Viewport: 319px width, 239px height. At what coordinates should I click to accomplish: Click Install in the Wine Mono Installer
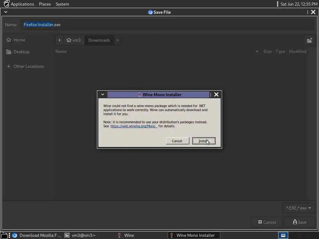tap(204, 141)
